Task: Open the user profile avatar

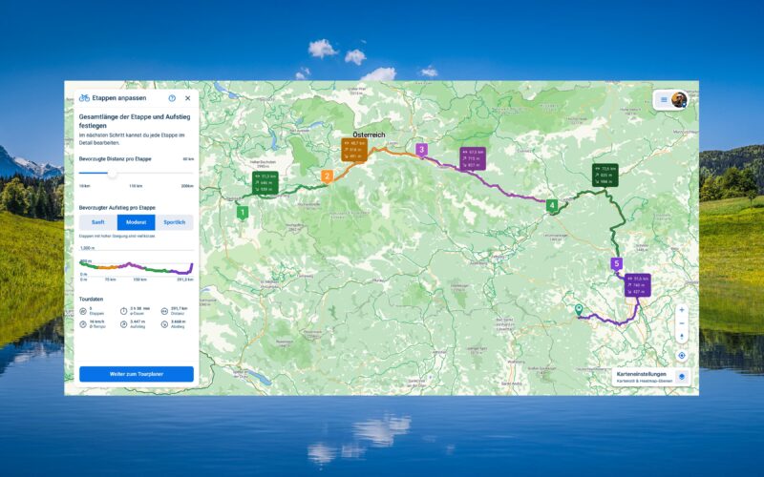Action: tap(679, 100)
